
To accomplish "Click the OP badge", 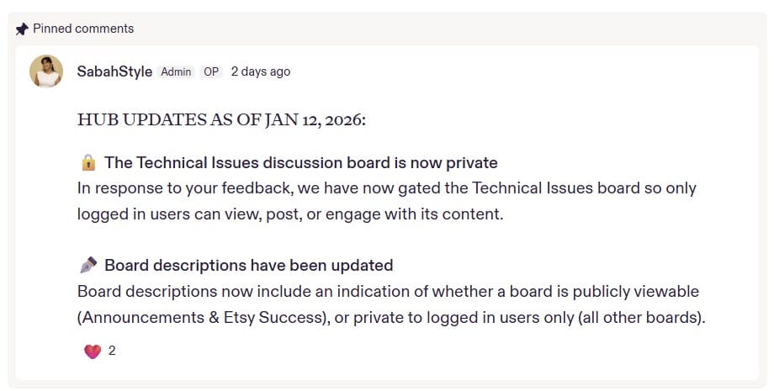I will tap(211, 71).
